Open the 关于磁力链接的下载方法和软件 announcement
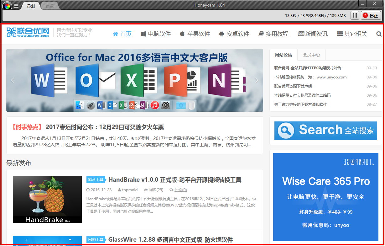The height and width of the screenshot is (246, 385). (x=300, y=104)
